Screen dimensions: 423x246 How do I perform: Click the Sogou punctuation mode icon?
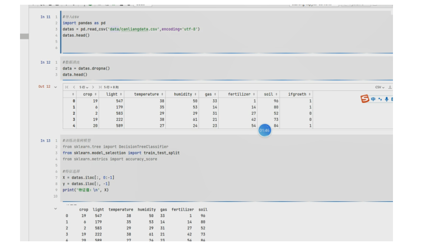(380, 99)
